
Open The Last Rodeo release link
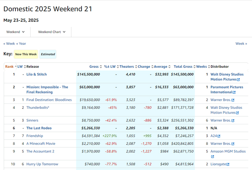pyautogui.click(x=39, y=128)
